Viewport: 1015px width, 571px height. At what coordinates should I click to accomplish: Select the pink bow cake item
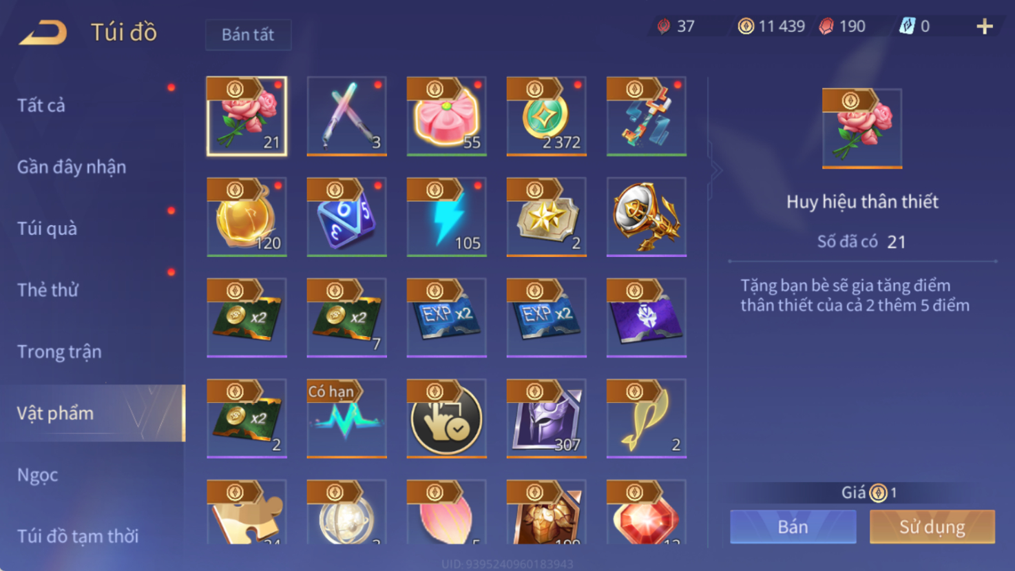click(446, 116)
